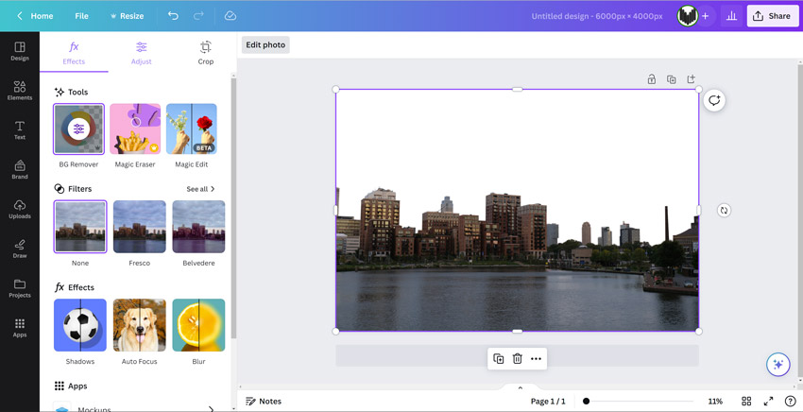
Task: Expand the Mockups app arrow
Action: 211,409
